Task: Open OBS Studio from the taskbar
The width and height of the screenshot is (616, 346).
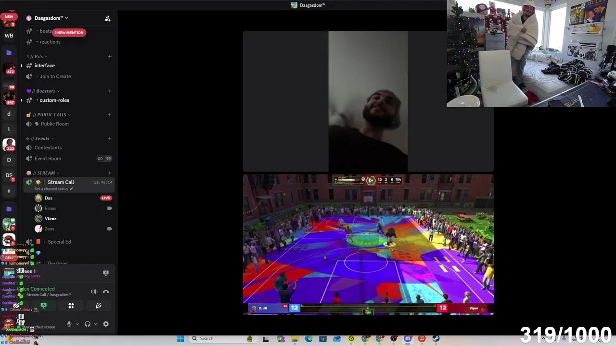Action: tap(393, 339)
